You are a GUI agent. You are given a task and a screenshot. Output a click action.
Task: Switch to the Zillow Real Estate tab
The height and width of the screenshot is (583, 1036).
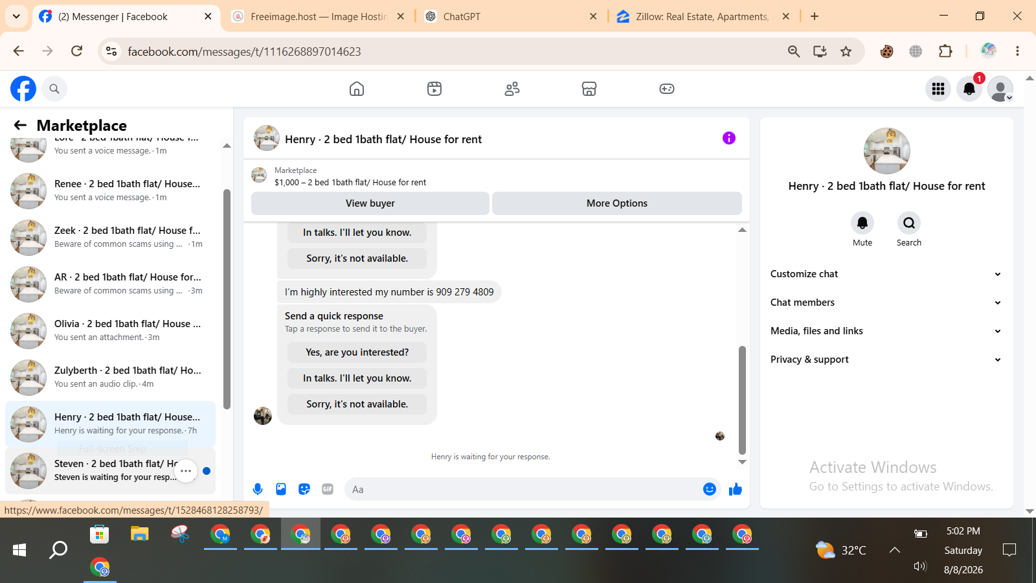[703, 17]
